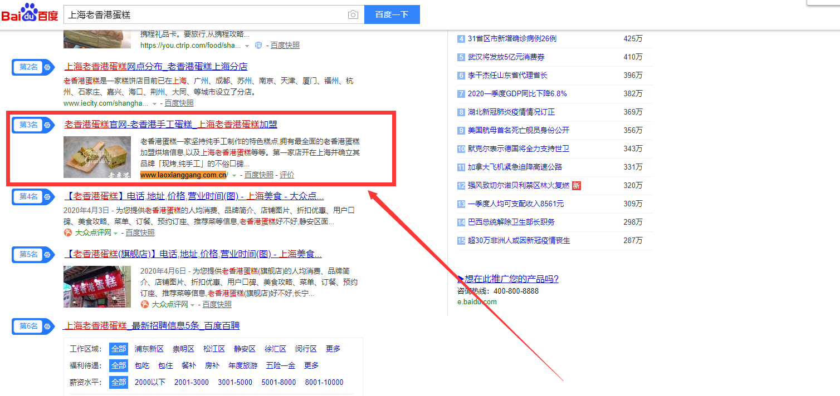Filter jobs by 崇明区
Viewport: 840px width, 396px height.
pyautogui.click(x=183, y=349)
